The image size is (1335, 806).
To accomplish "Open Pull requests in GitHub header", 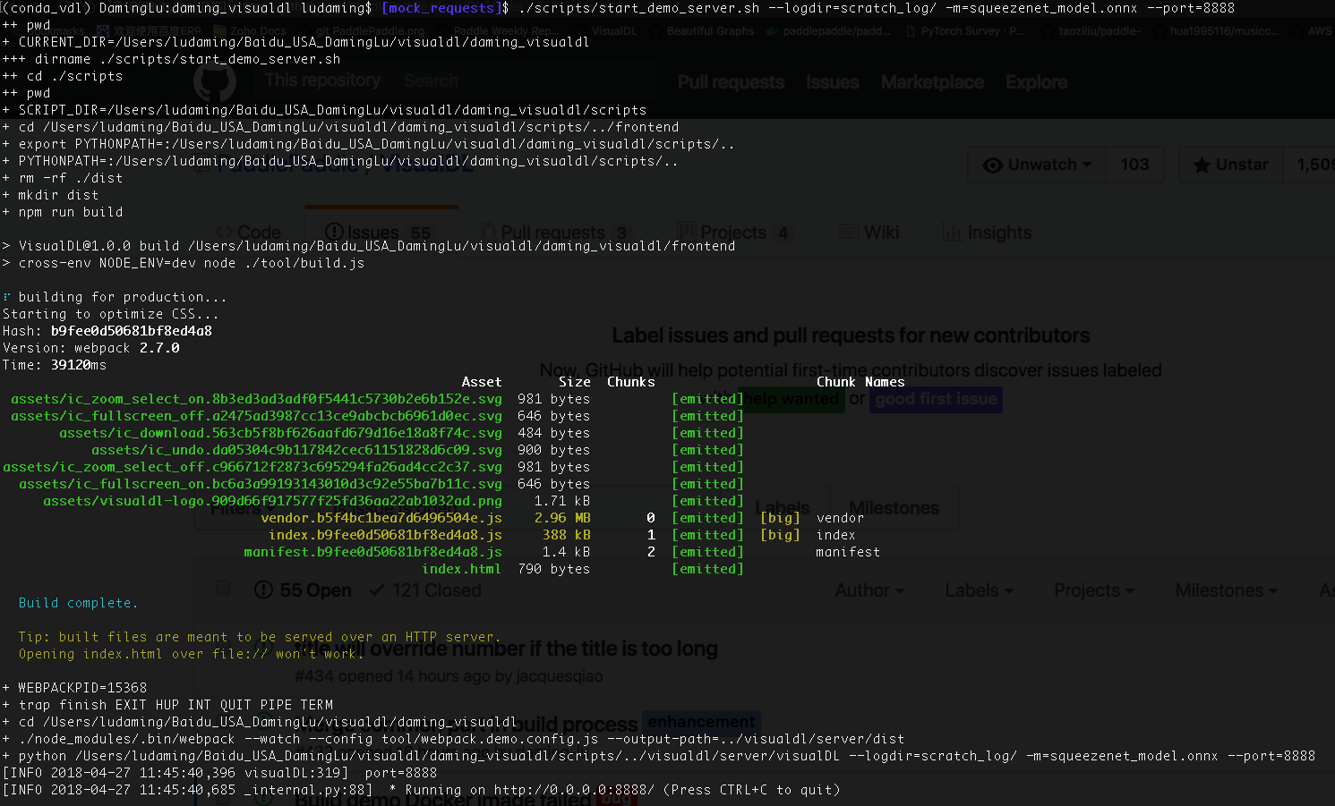I will pos(731,82).
